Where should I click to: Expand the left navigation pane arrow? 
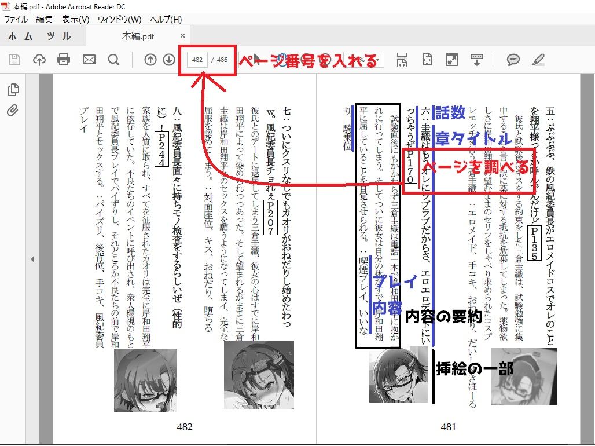(x=32, y=259)
